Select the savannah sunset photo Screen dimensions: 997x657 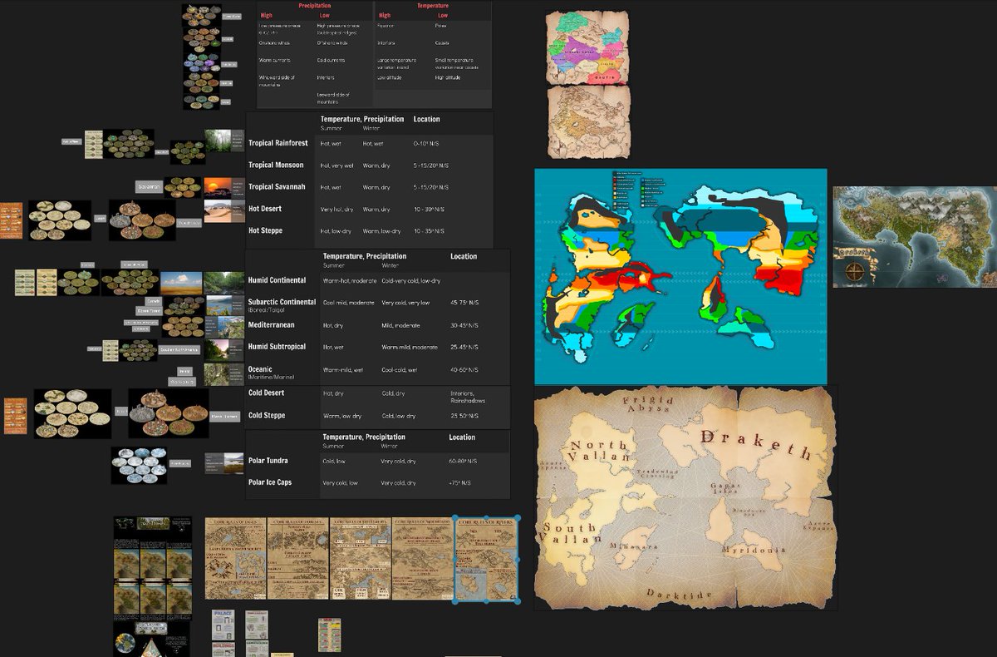point(224,187)
